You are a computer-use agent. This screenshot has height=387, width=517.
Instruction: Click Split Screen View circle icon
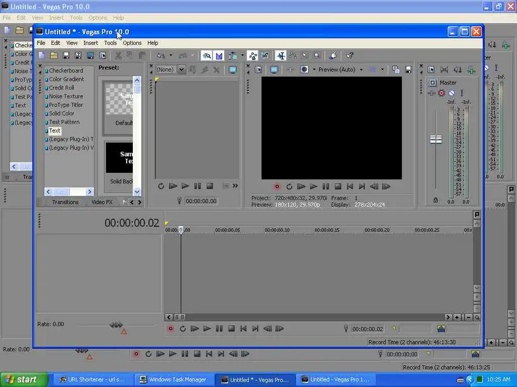point(304,70)
